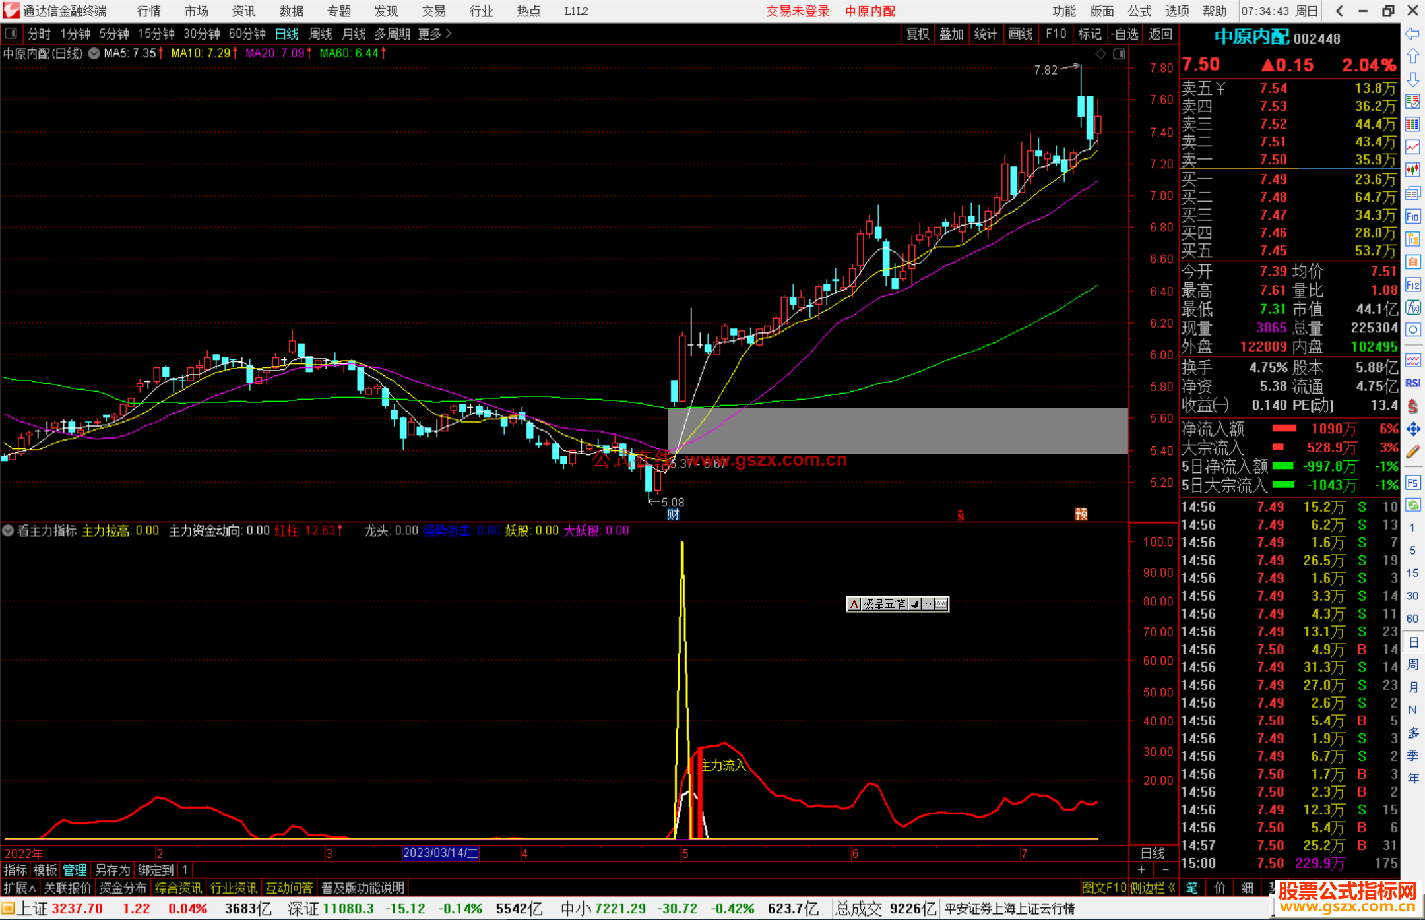Click the 财 marker under the chart
The width and height of the screenshot is (1425, 920).
tap(673, 514)
